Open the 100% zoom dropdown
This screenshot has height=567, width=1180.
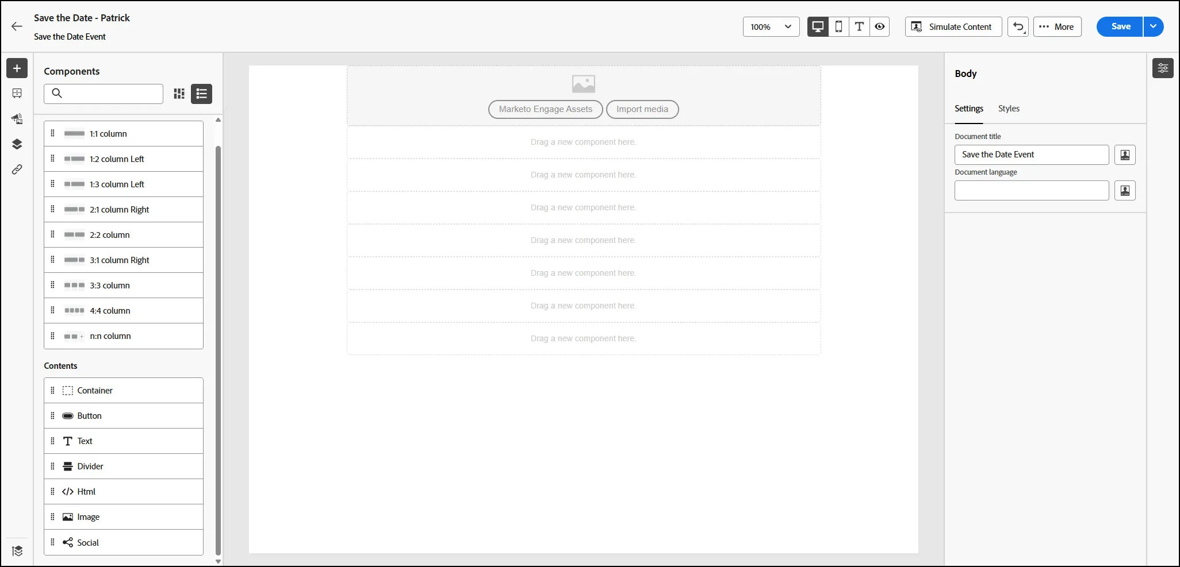pyautogui.click(x=771, y=26)
